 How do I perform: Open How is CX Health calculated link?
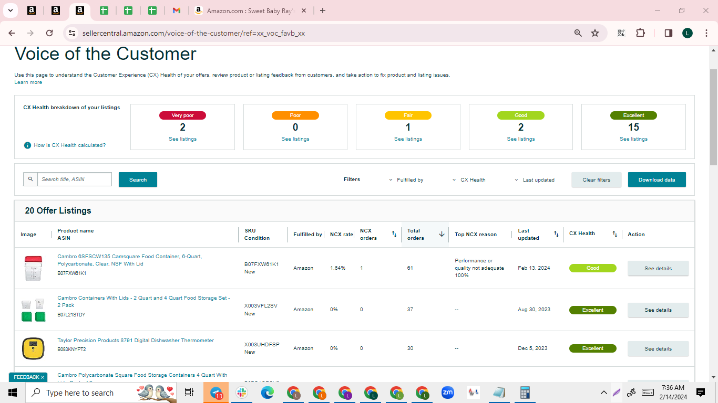point(70,145)
